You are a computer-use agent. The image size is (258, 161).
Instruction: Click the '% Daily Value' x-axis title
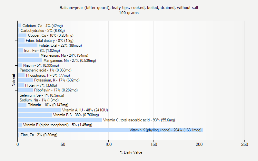[x=131, y=152]
